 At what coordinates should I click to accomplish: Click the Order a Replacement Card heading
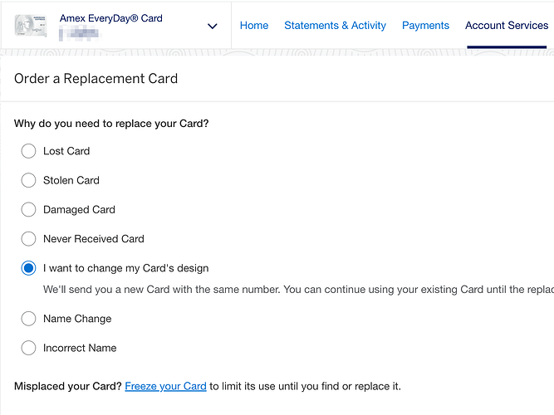point(96,79)
